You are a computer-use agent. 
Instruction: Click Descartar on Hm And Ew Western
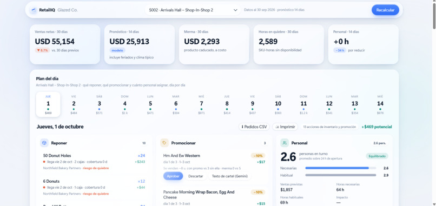click(196, 176)
